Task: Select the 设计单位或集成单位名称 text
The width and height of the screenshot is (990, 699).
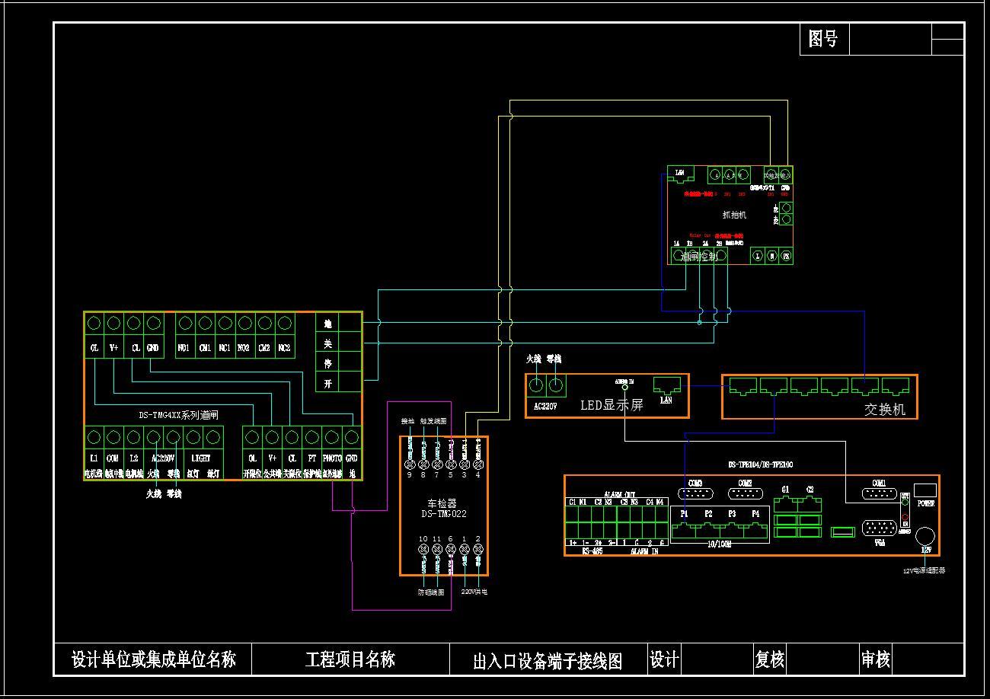Action: point(154,659)
